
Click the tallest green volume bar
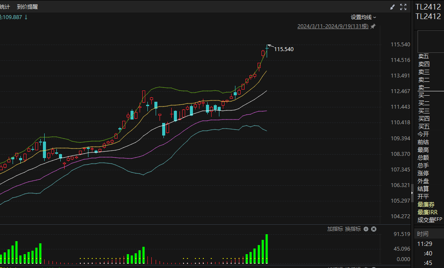pyautogui.click(x=267, y=249)
